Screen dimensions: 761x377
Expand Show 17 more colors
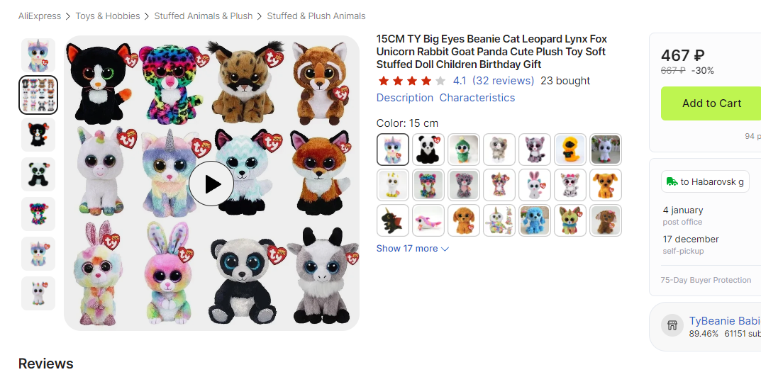(x=412, y=249)
